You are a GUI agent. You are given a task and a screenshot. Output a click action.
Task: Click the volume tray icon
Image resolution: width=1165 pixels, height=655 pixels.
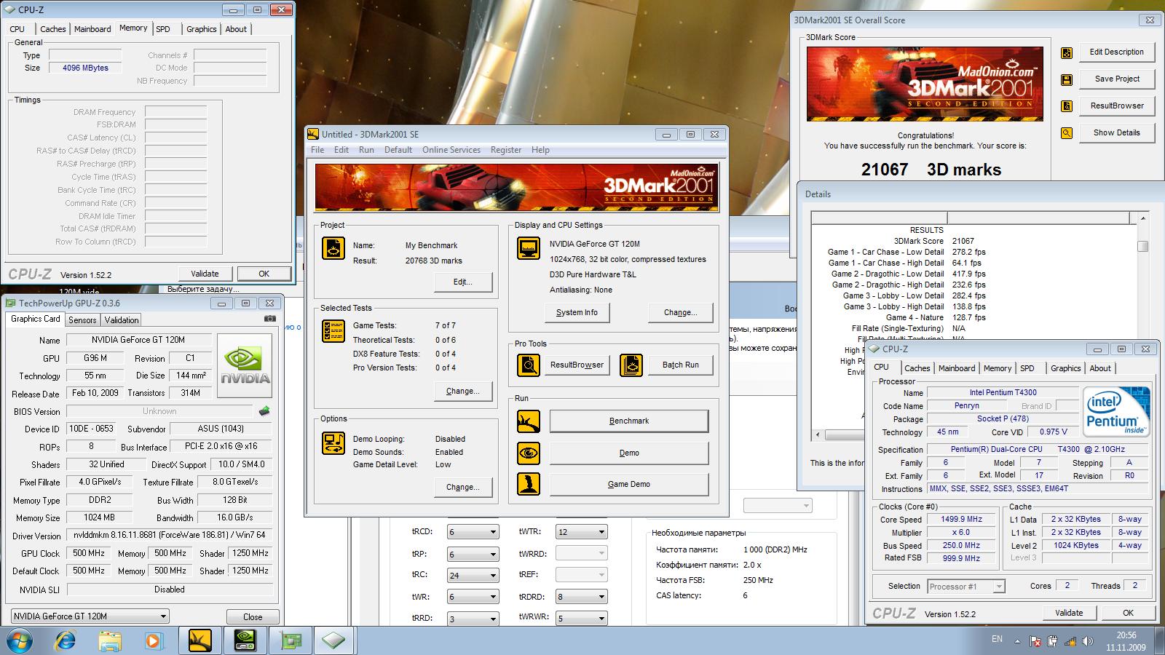(1088, 641)
